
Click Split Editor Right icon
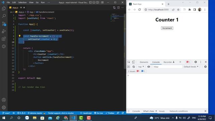pyautogui.click(x=118, y=7)
